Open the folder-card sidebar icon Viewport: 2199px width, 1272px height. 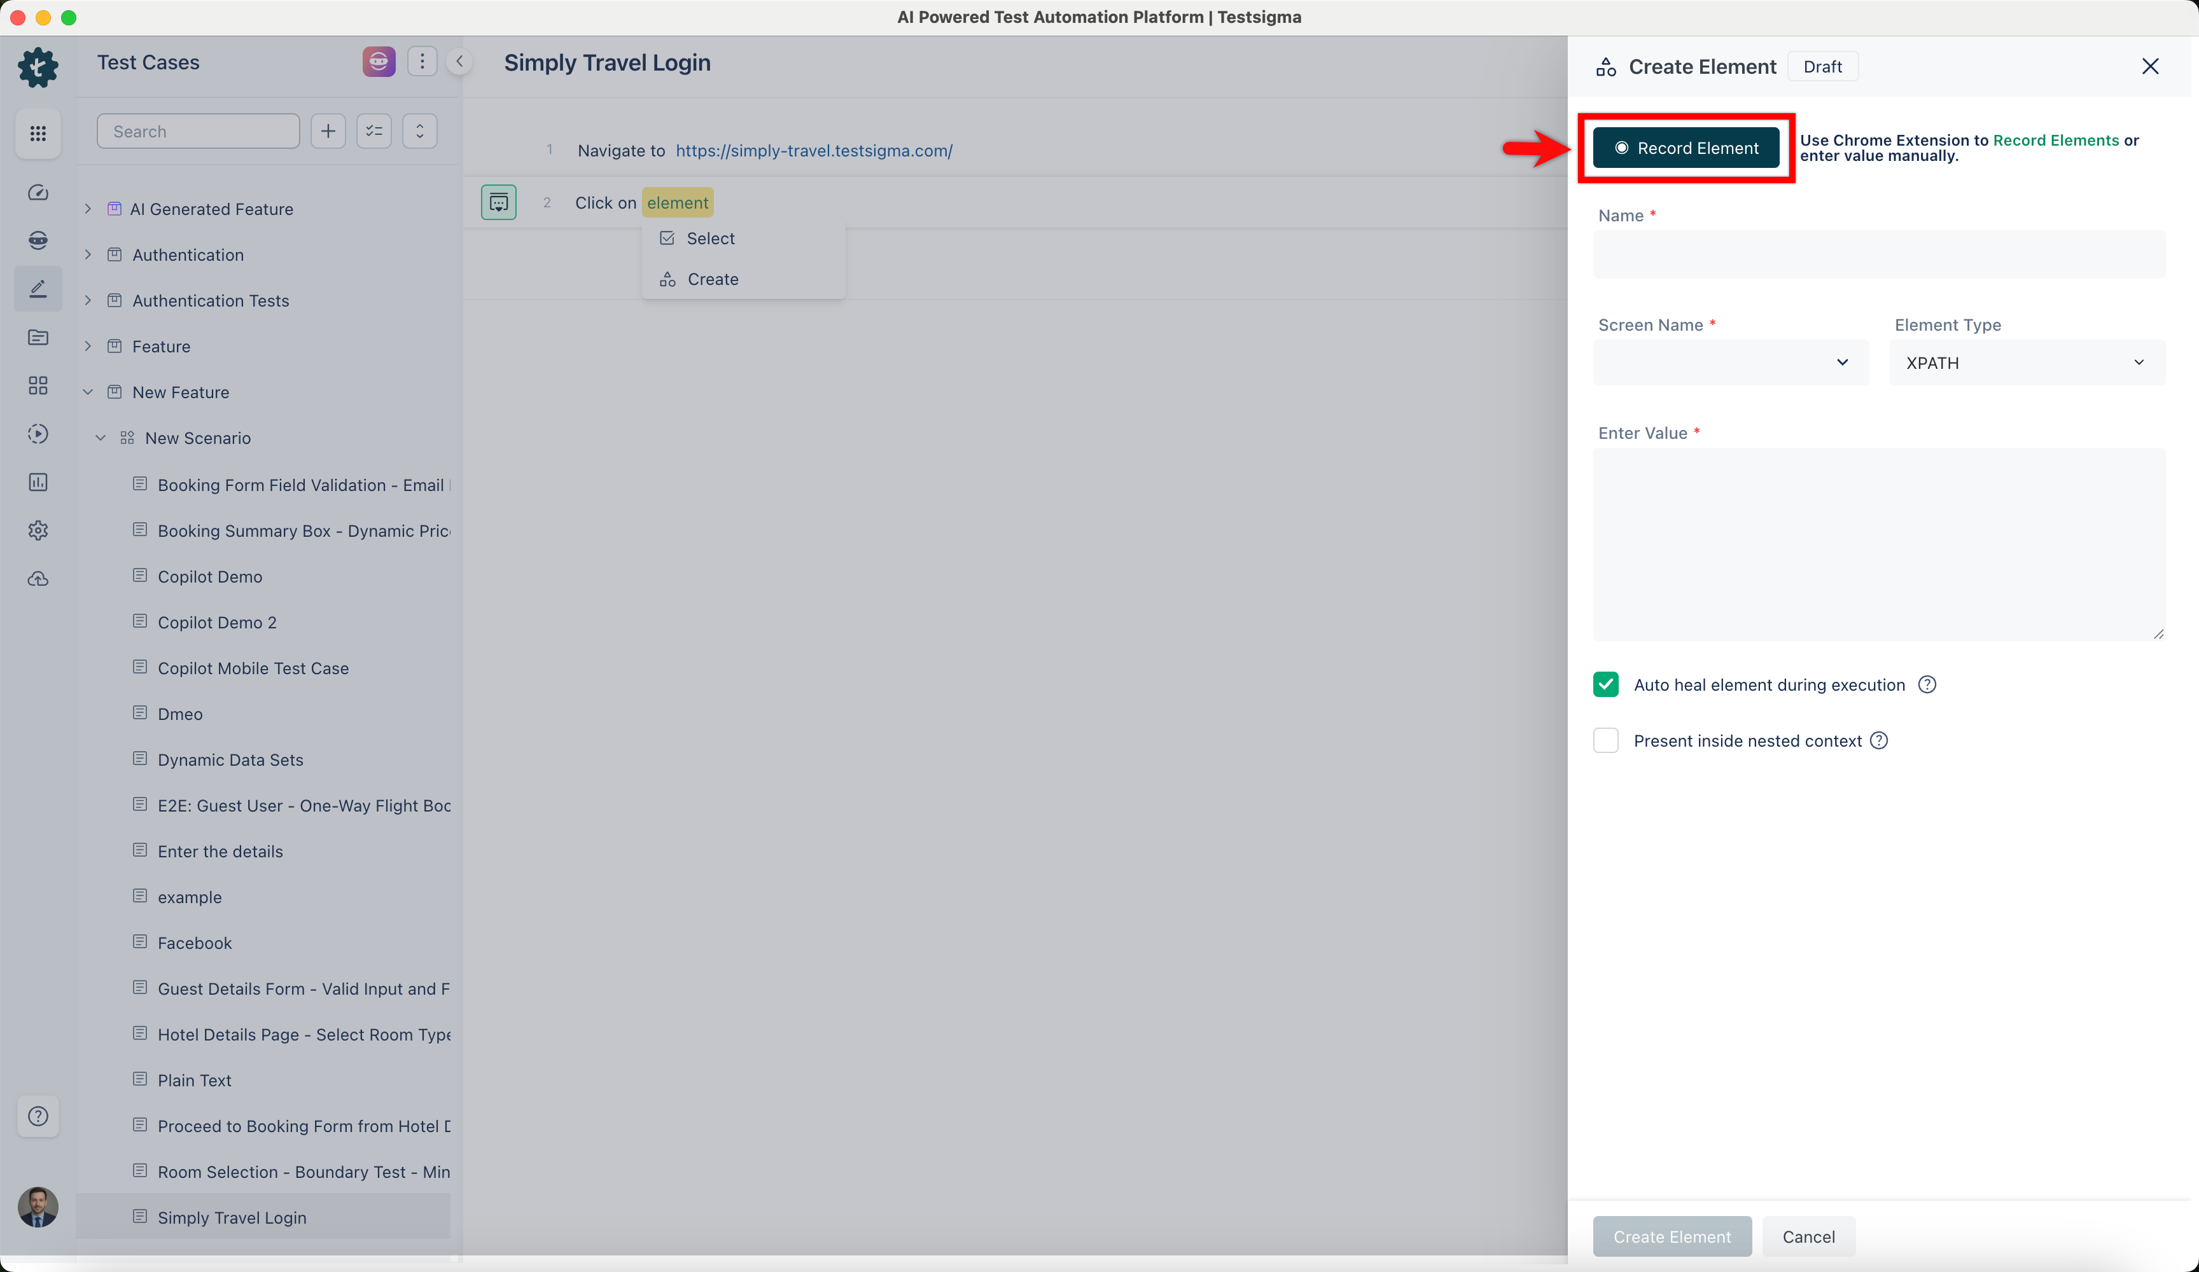pos(38,336)
